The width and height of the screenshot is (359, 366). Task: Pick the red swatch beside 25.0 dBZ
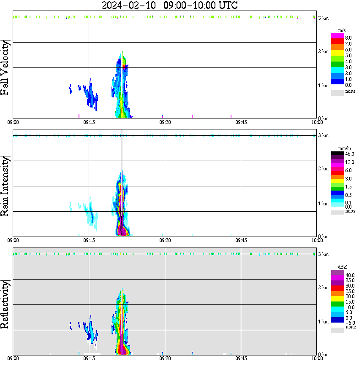[x=337, y=288]
